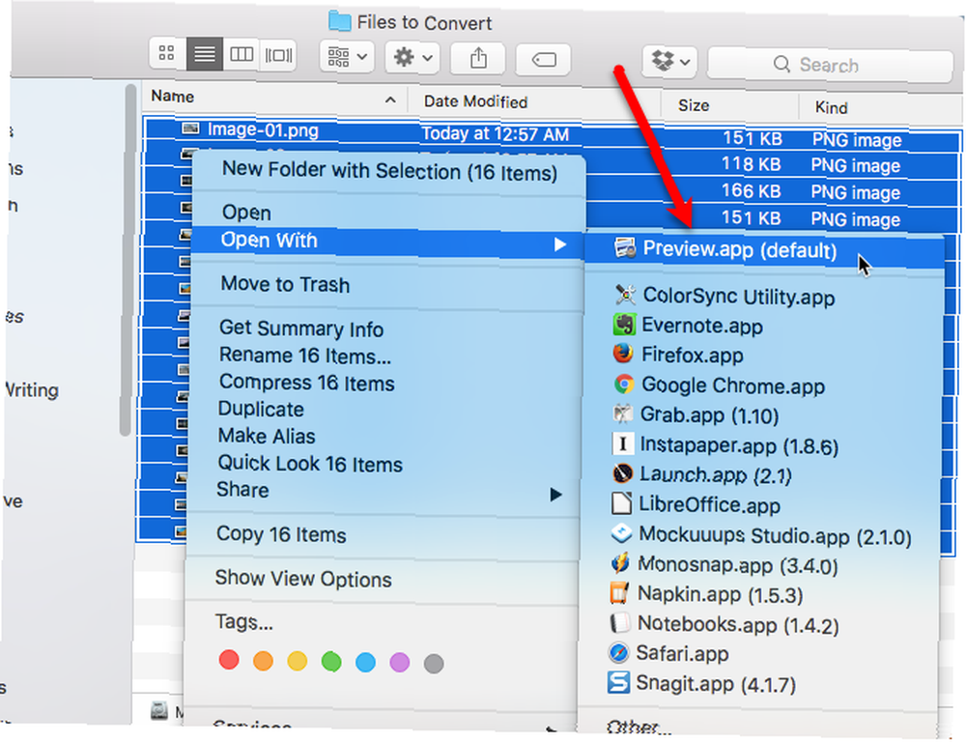The image size is (966, 742).
Task: Apply the gray tag color
Action: (x=434, y=664)
